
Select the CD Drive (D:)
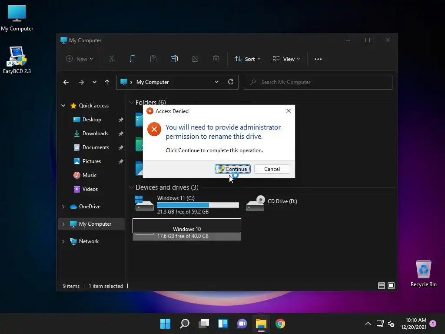pyautogui.click(x=272, y=203)
